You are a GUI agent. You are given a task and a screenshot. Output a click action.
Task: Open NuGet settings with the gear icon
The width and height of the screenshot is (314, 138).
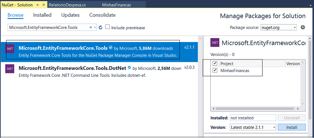click(303, 27)
